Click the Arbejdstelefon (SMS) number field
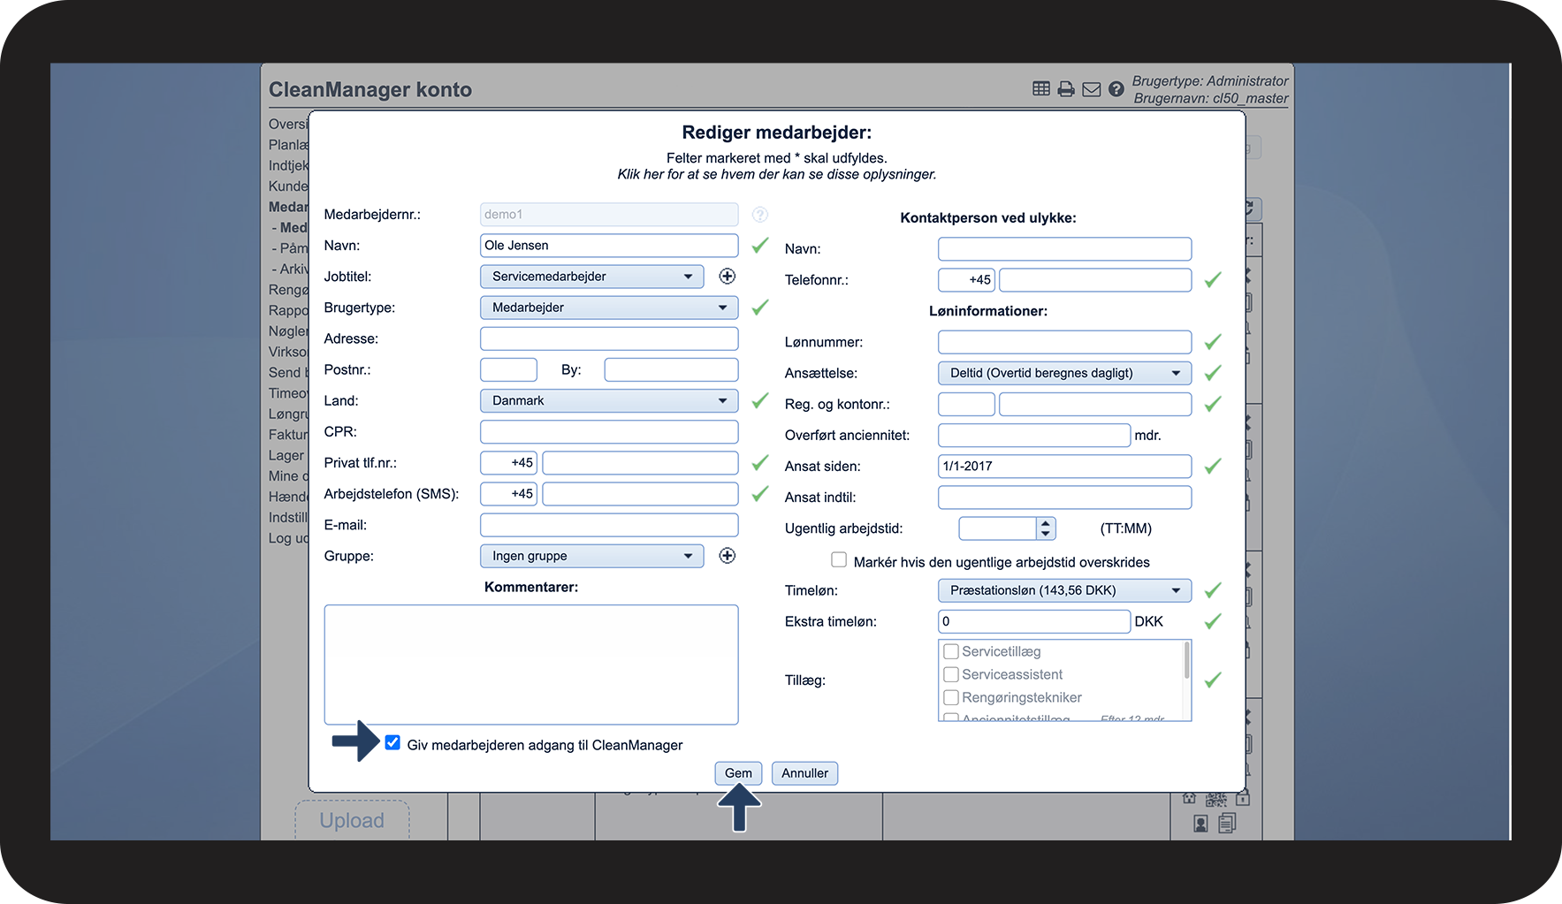The image size is (1562, 904). coord(640,494)
